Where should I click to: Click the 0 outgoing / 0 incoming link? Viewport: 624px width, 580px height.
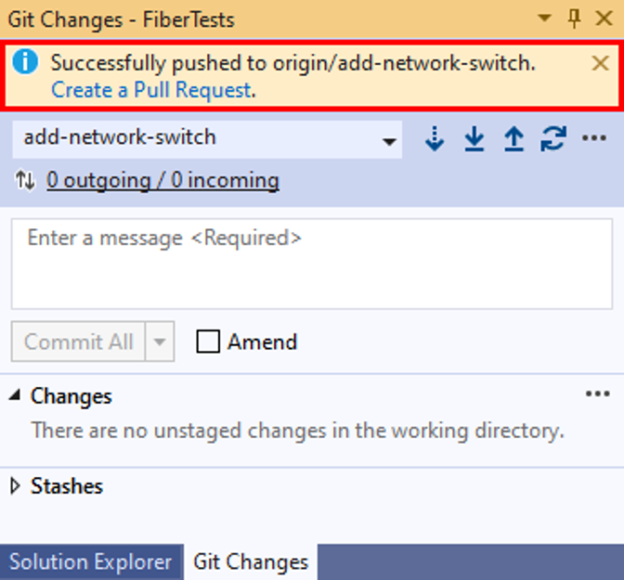[x=162, y=180]
